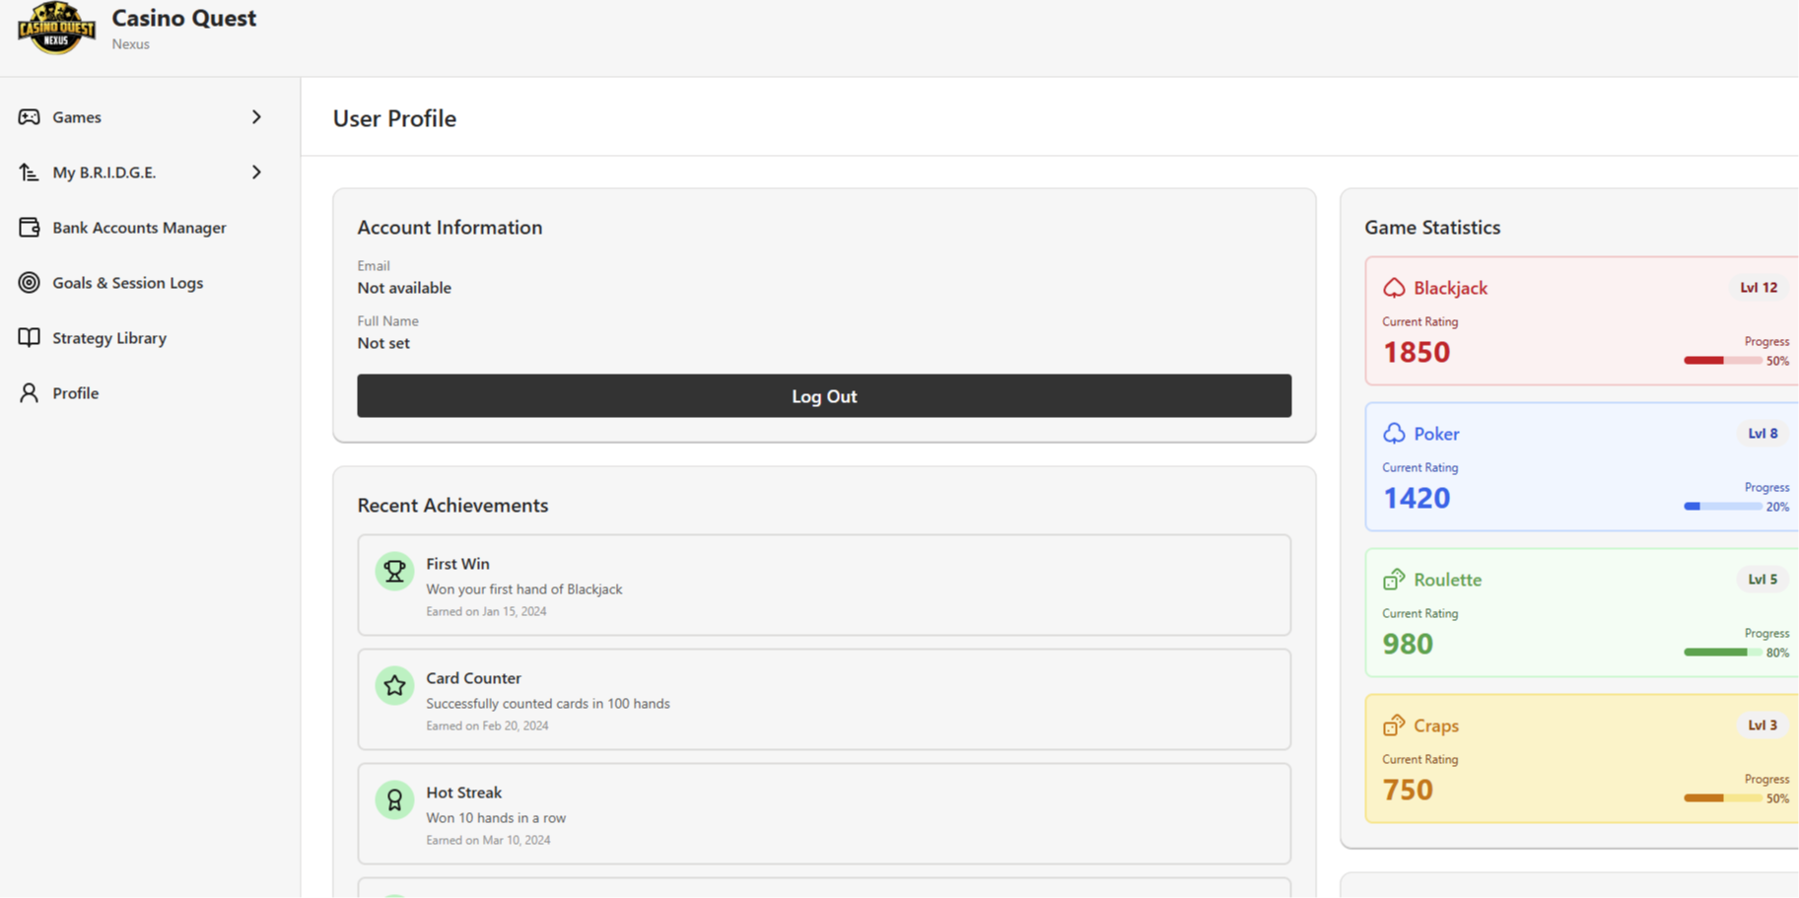Click the Blackjack progress bar
1799x898 pixels.
(x=1722, y=361)
